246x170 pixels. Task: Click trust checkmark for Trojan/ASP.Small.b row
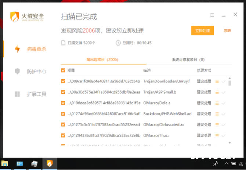(x=224, y=92)
